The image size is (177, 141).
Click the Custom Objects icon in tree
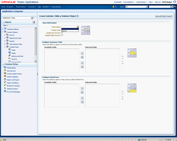pos(5,32)
